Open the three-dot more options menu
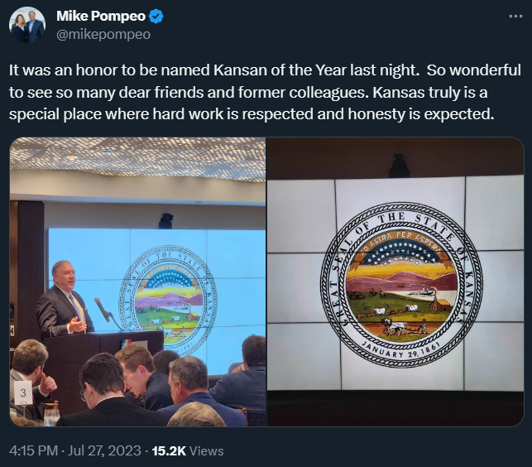The image size is (532, 467). click(x=515, y=16)
